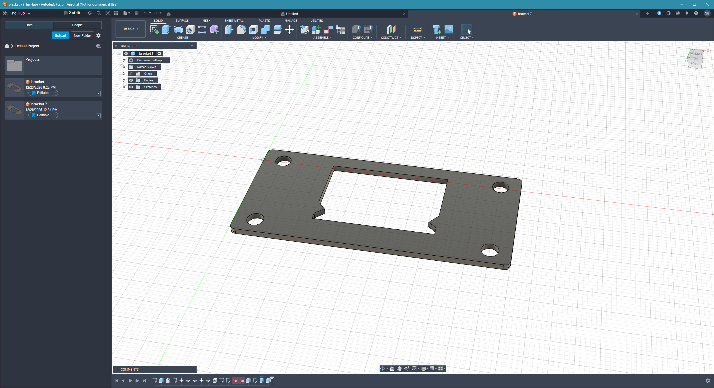The height and width of the screenshot is (388, 714).
Task: Select the Combine tool
Action: (x=265, y=29)
